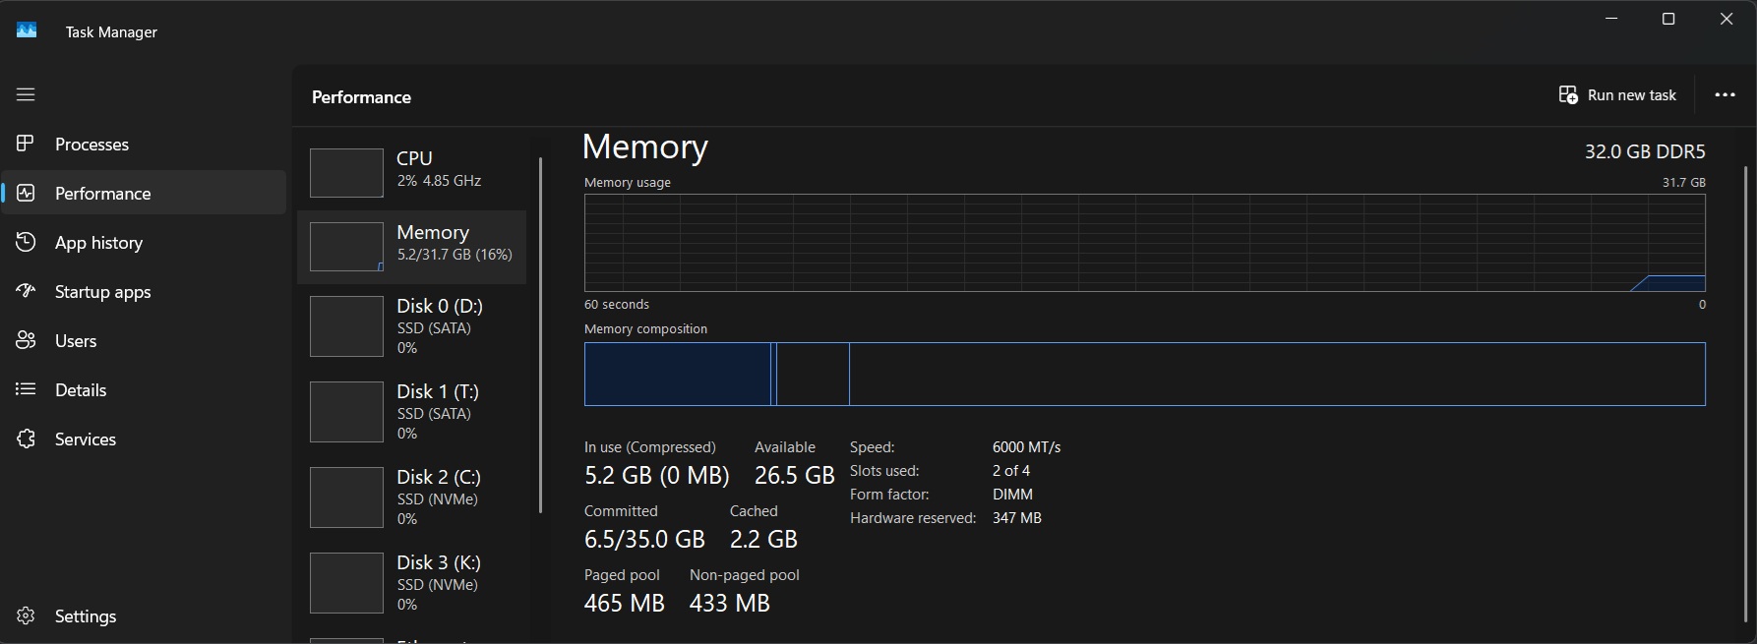Image resolution: width=1757 pixels, height=644 pixels.
Task: Click the 5.2 GB (0 MB) in-use value
Action: pyautogui.click(x=657, y=476)
